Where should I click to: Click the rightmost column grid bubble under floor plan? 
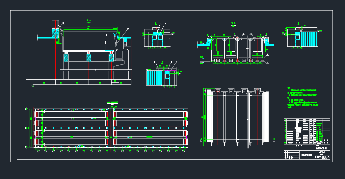click(x=184, y=151)
